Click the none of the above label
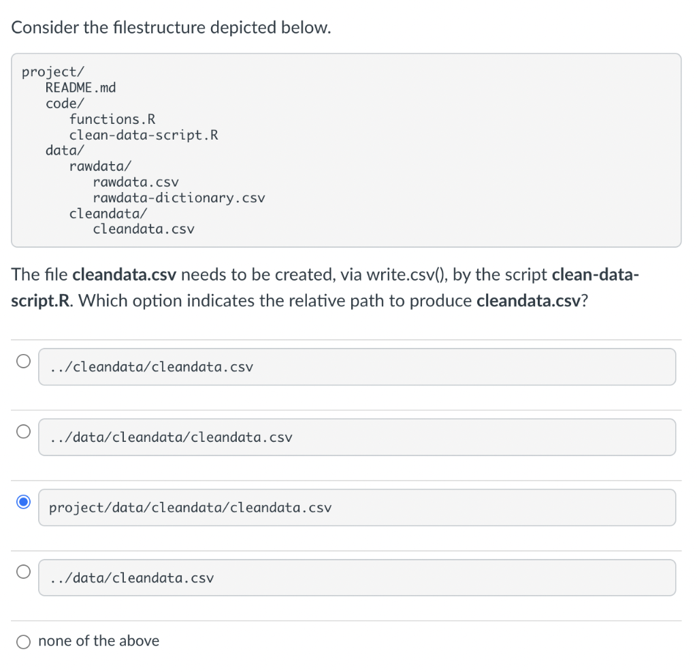697x672 pixels. click(x=99, y=641)
